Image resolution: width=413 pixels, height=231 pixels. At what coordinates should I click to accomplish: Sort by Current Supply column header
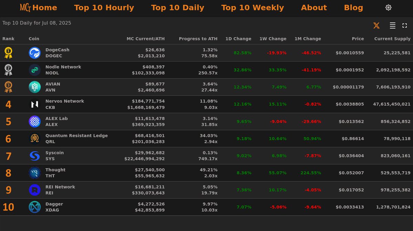pyautogui.click(x=392, y=39)
